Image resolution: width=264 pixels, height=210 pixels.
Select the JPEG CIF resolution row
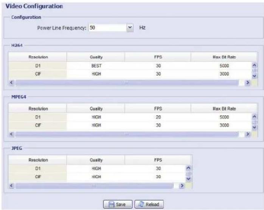(37, 177)
